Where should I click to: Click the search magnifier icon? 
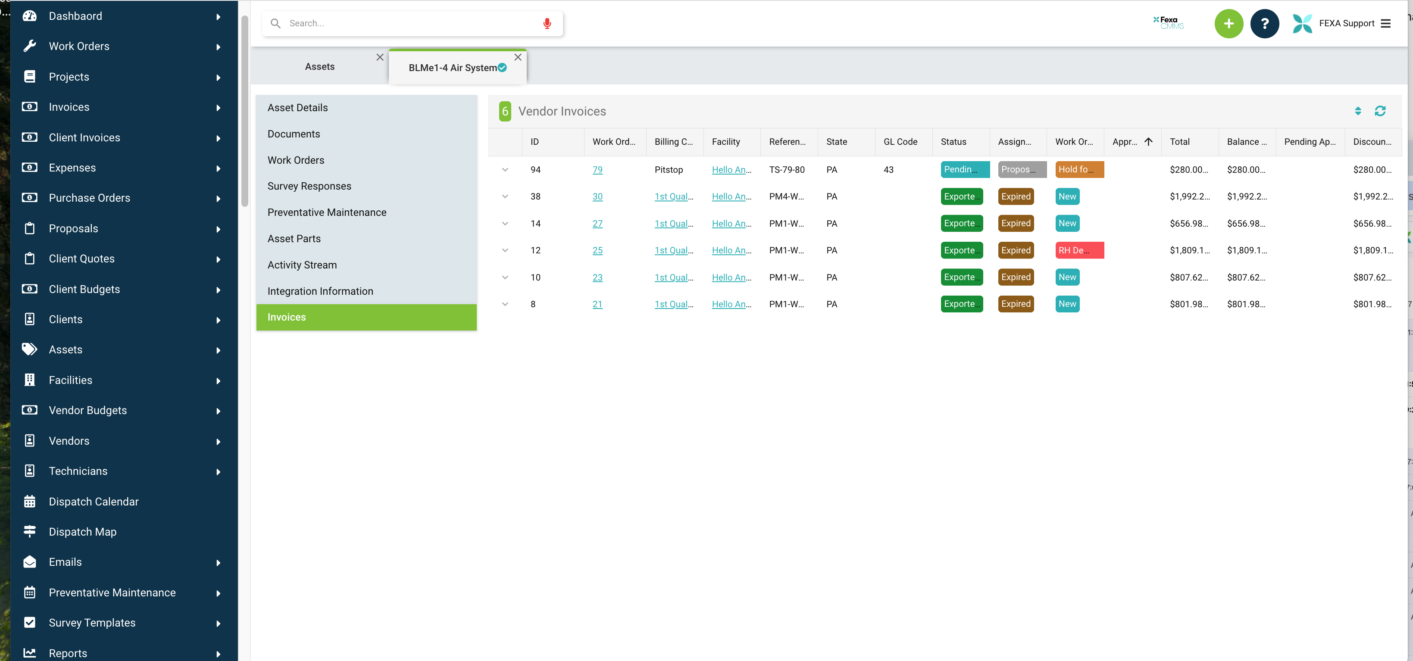[275, 24]
